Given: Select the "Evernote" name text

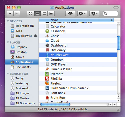Looking at the screenshot, I should pyautogui.click(x=57, y=74).
